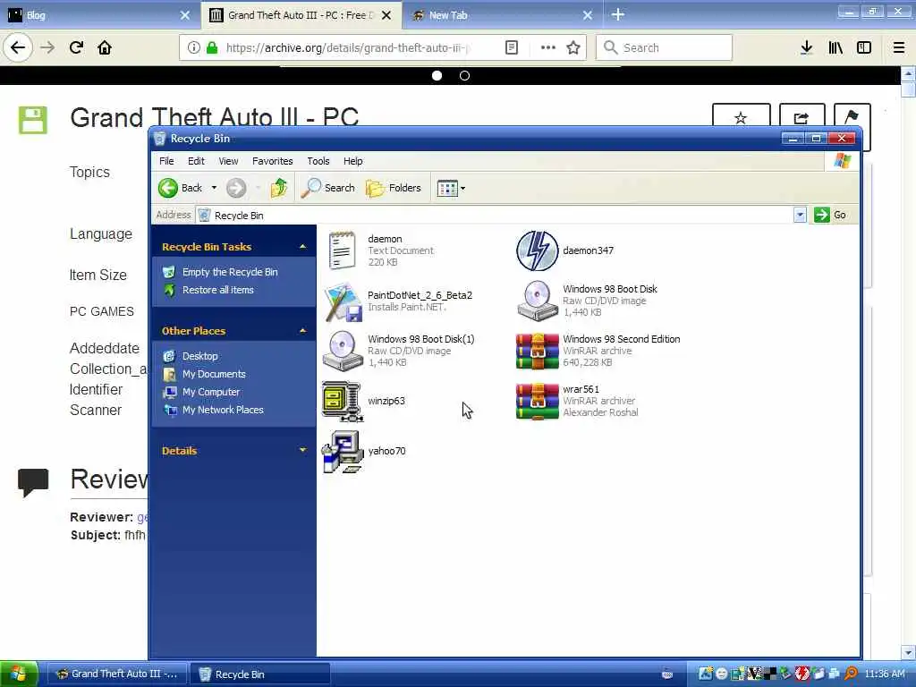
Task: Open the Firefox hamburger menu
Action: tap(899, 48)
